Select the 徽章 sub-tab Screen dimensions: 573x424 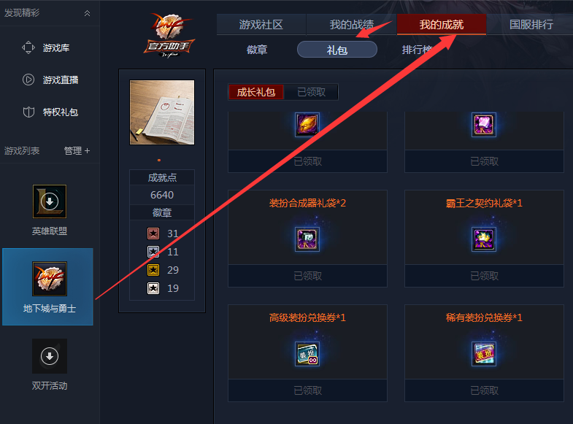point(257,50)
